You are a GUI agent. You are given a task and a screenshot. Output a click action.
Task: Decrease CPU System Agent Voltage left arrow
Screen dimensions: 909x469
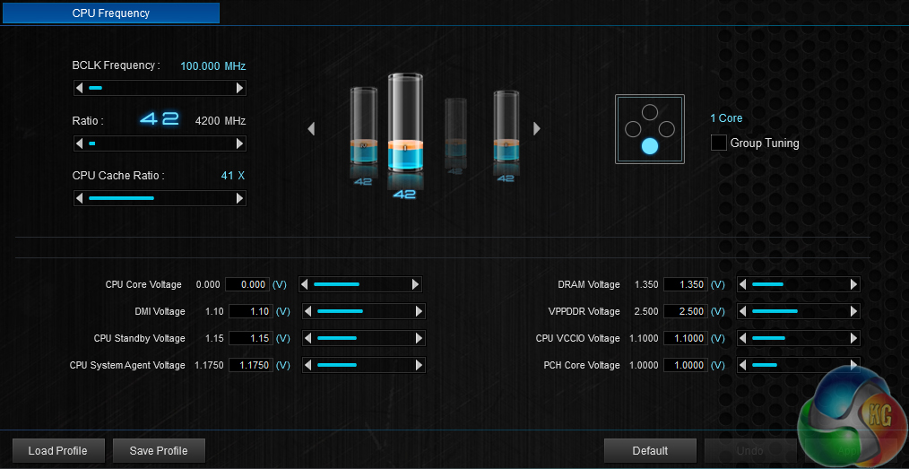tap(307, 365)
